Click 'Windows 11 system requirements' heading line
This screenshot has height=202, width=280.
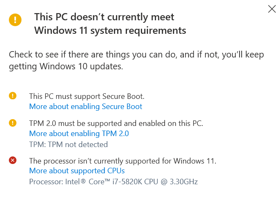(x=110, y=30)
